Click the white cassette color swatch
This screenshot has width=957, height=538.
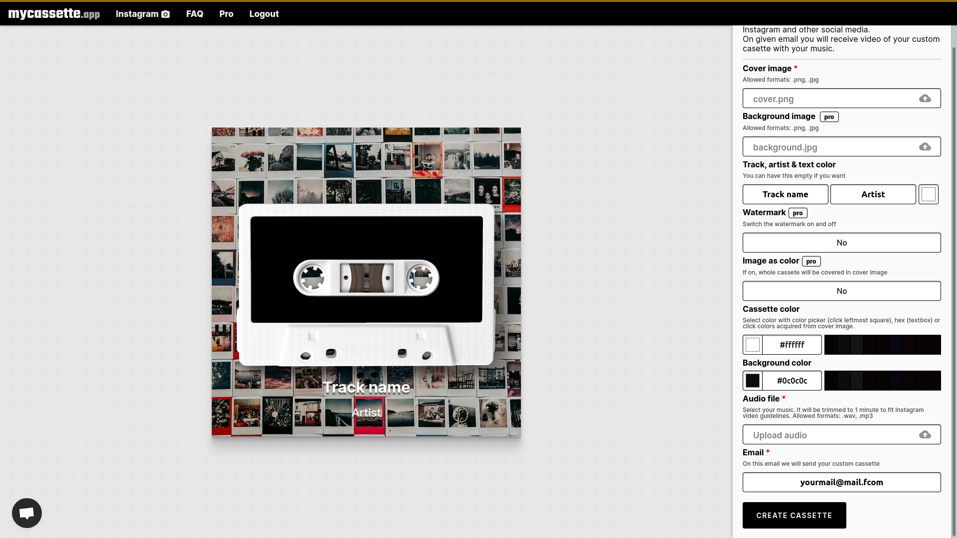pyautogui.click(x=753, y=344)
